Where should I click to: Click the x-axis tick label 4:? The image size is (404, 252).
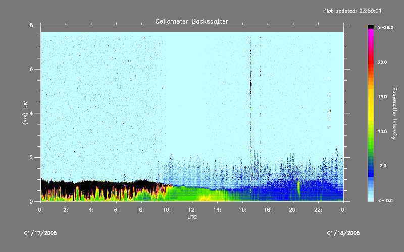[91, 210]
